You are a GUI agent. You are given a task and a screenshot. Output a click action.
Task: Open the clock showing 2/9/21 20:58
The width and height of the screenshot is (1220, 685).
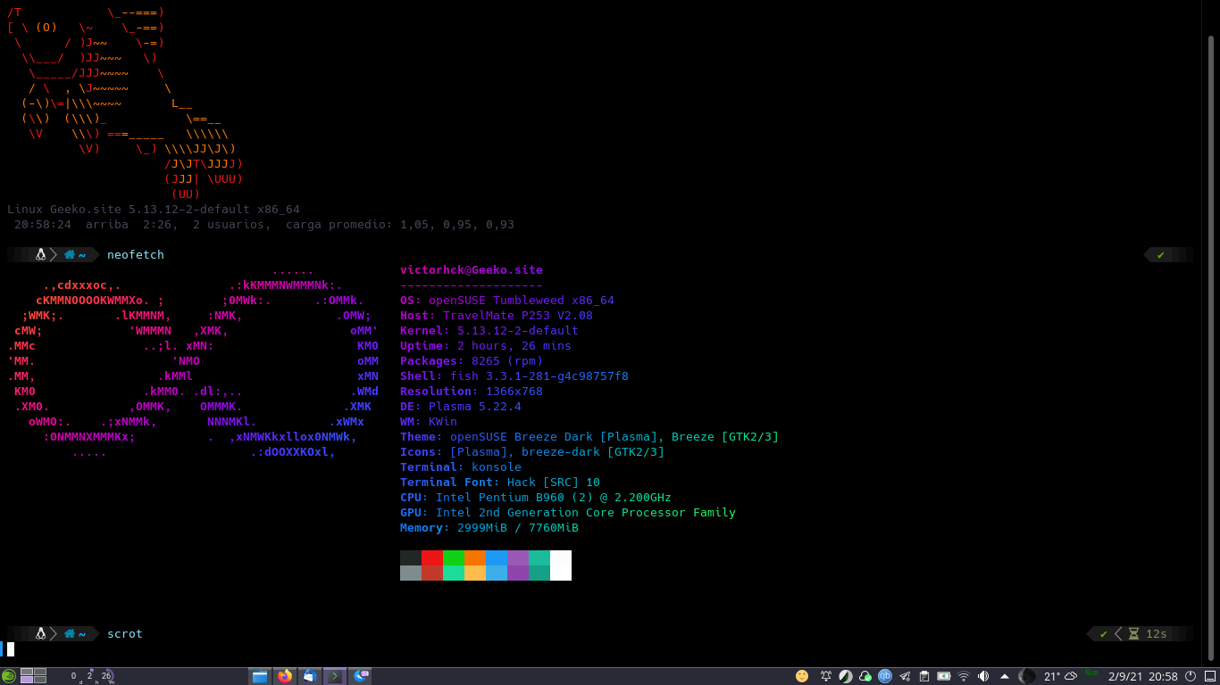point(1143,676)
